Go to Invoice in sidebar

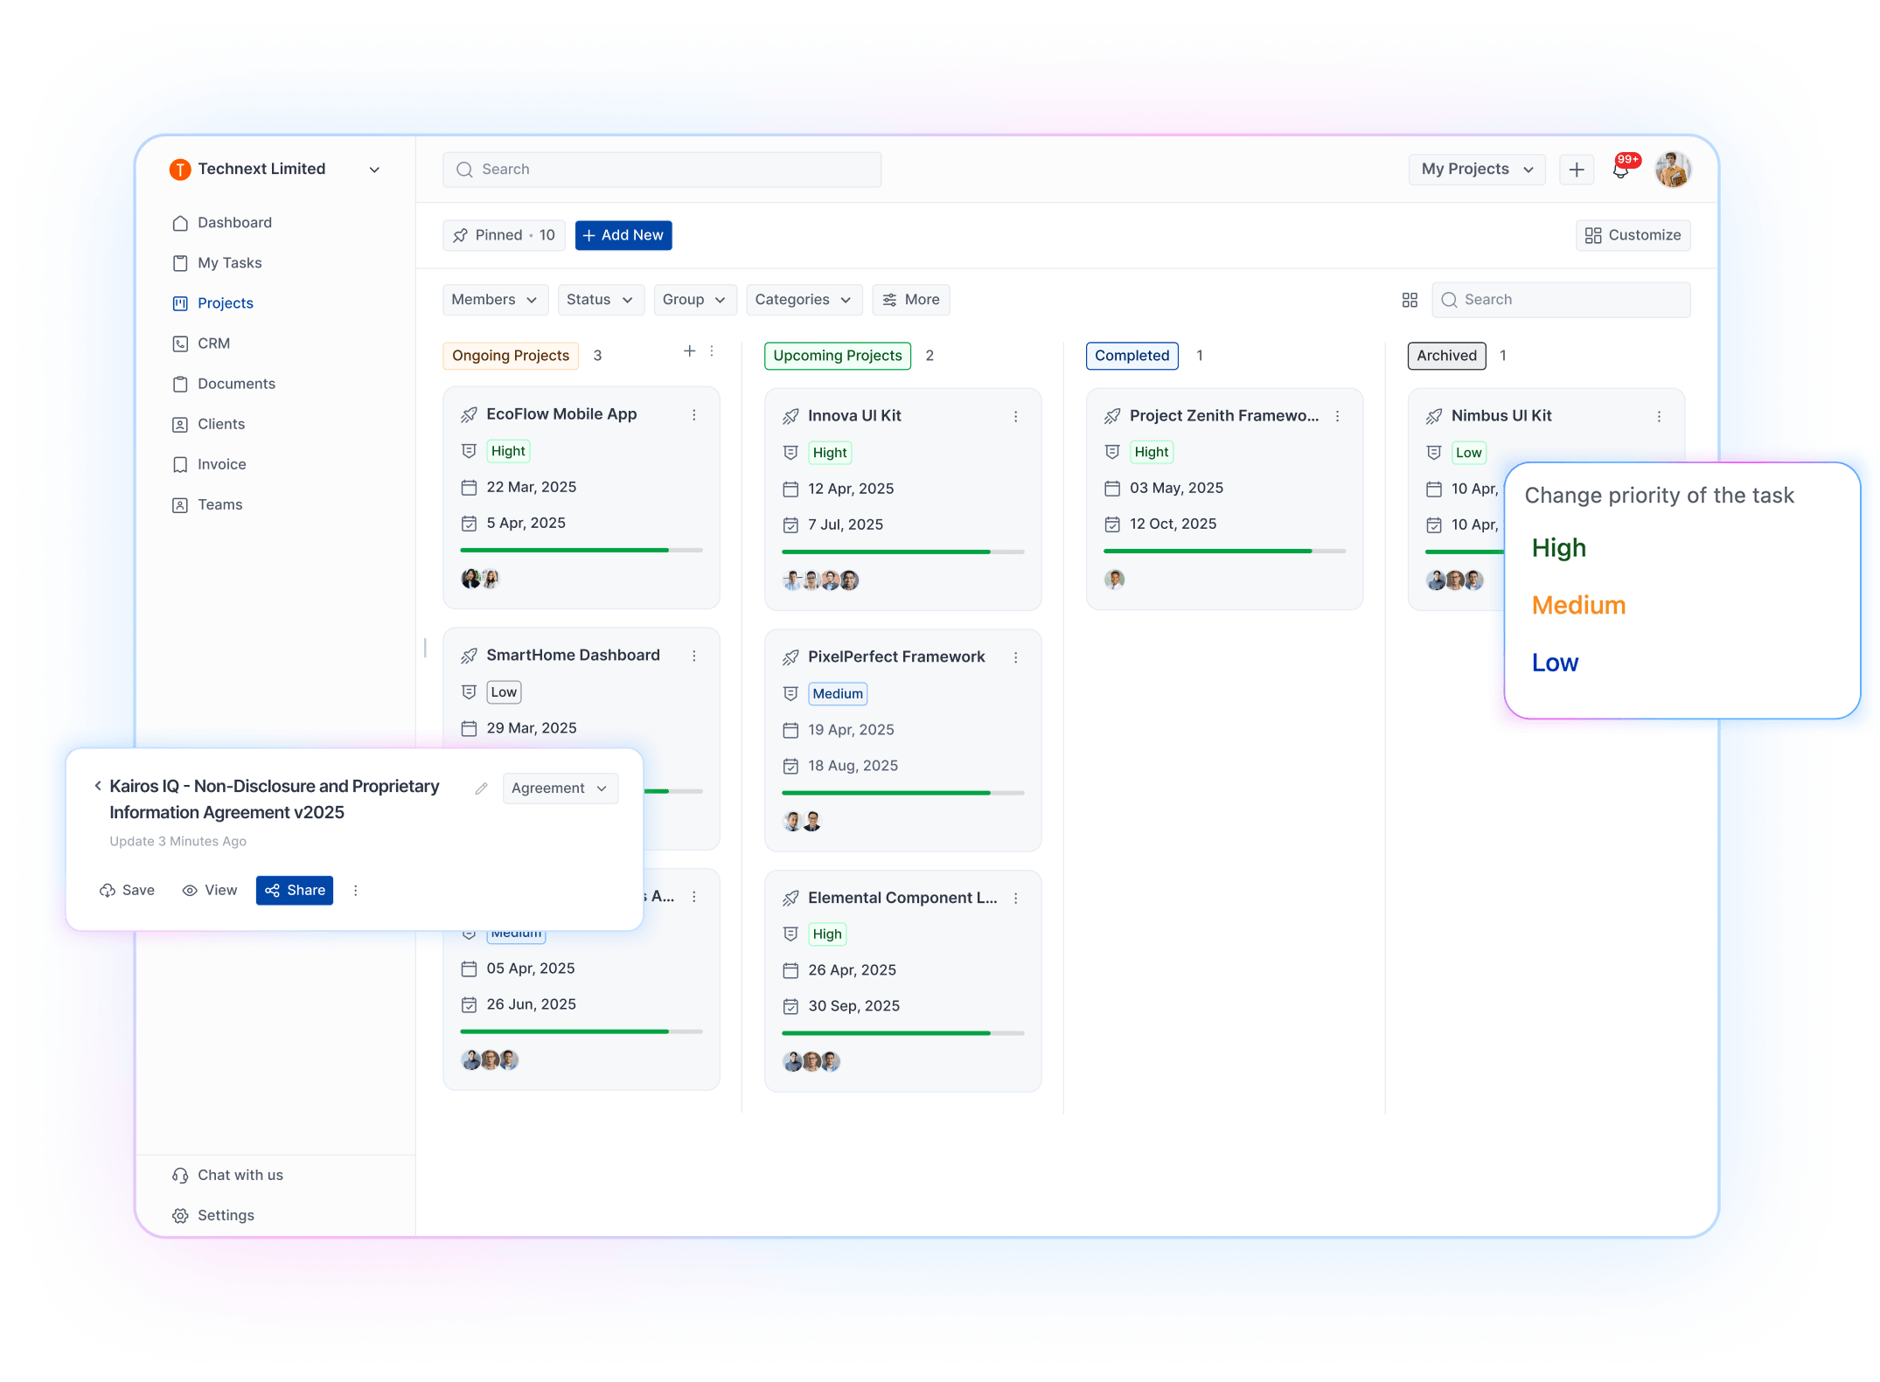pyautogui.click(x=221, y=464)
